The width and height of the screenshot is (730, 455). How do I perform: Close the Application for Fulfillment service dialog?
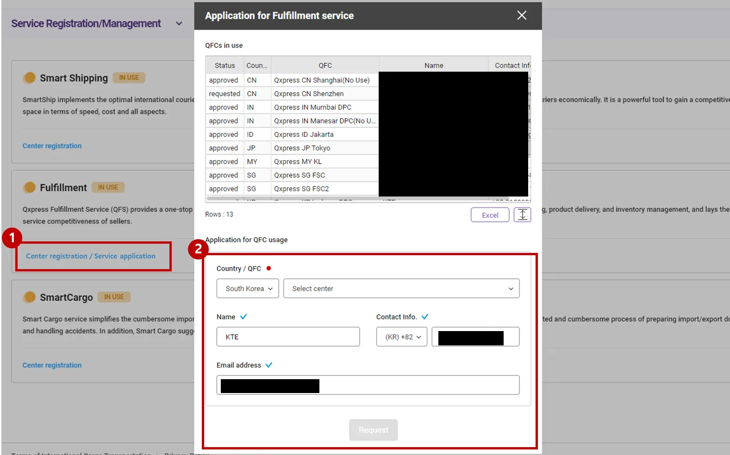click(x=522, y=16)
